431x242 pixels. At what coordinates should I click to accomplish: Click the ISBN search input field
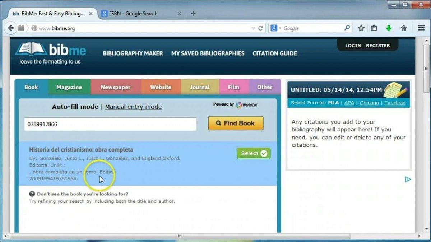(110, 124)
